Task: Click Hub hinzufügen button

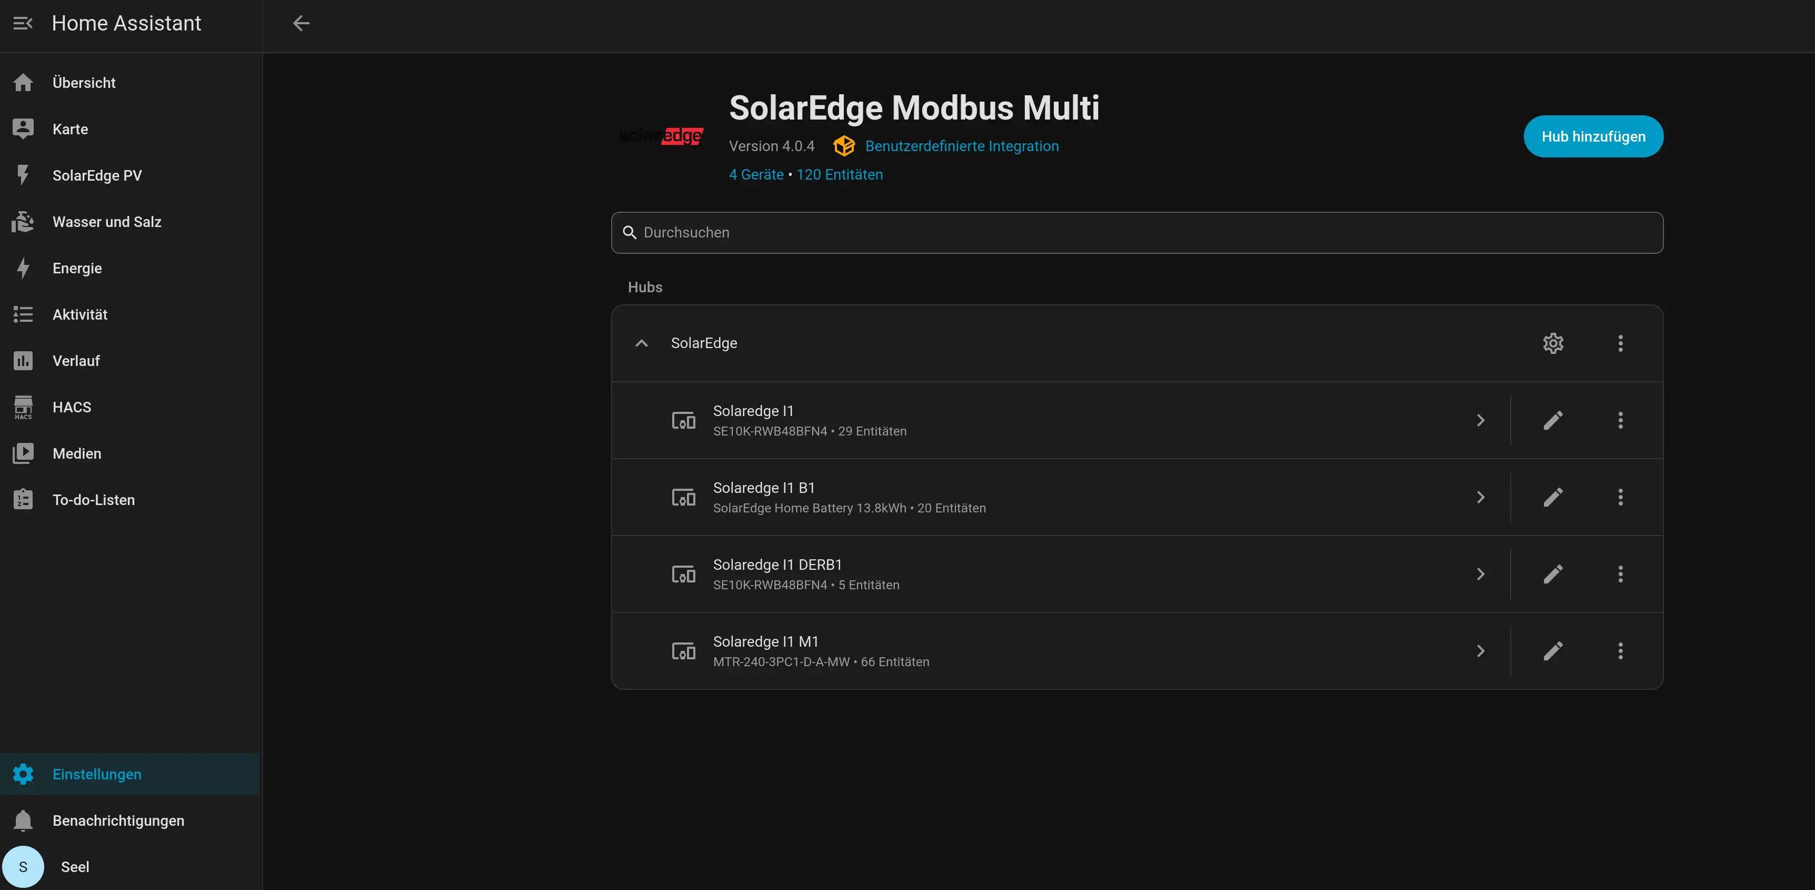Action: (1593, 137)
